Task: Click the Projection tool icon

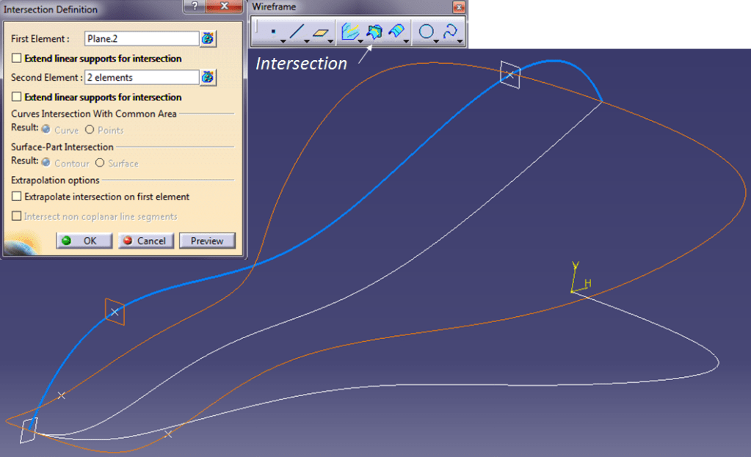Action: pos(350,32)
